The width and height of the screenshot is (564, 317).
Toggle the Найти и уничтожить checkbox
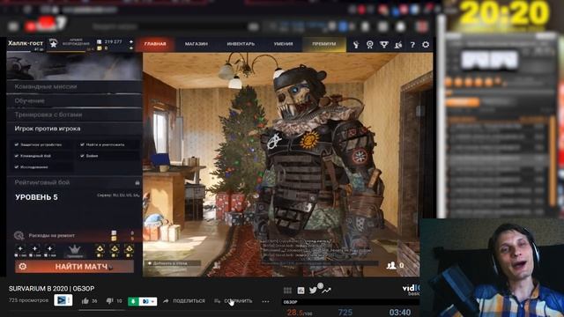82,144
